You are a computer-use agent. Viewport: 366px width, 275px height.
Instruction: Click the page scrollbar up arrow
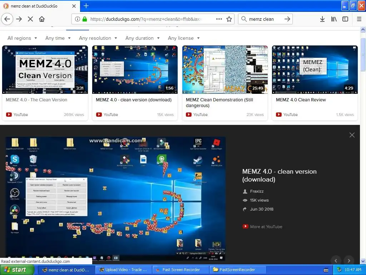tap(363, 29)
